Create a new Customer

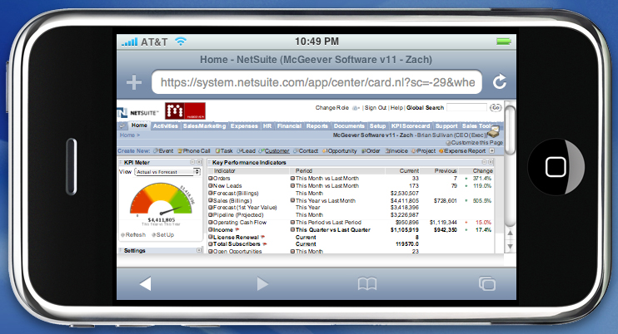point(274,151)
